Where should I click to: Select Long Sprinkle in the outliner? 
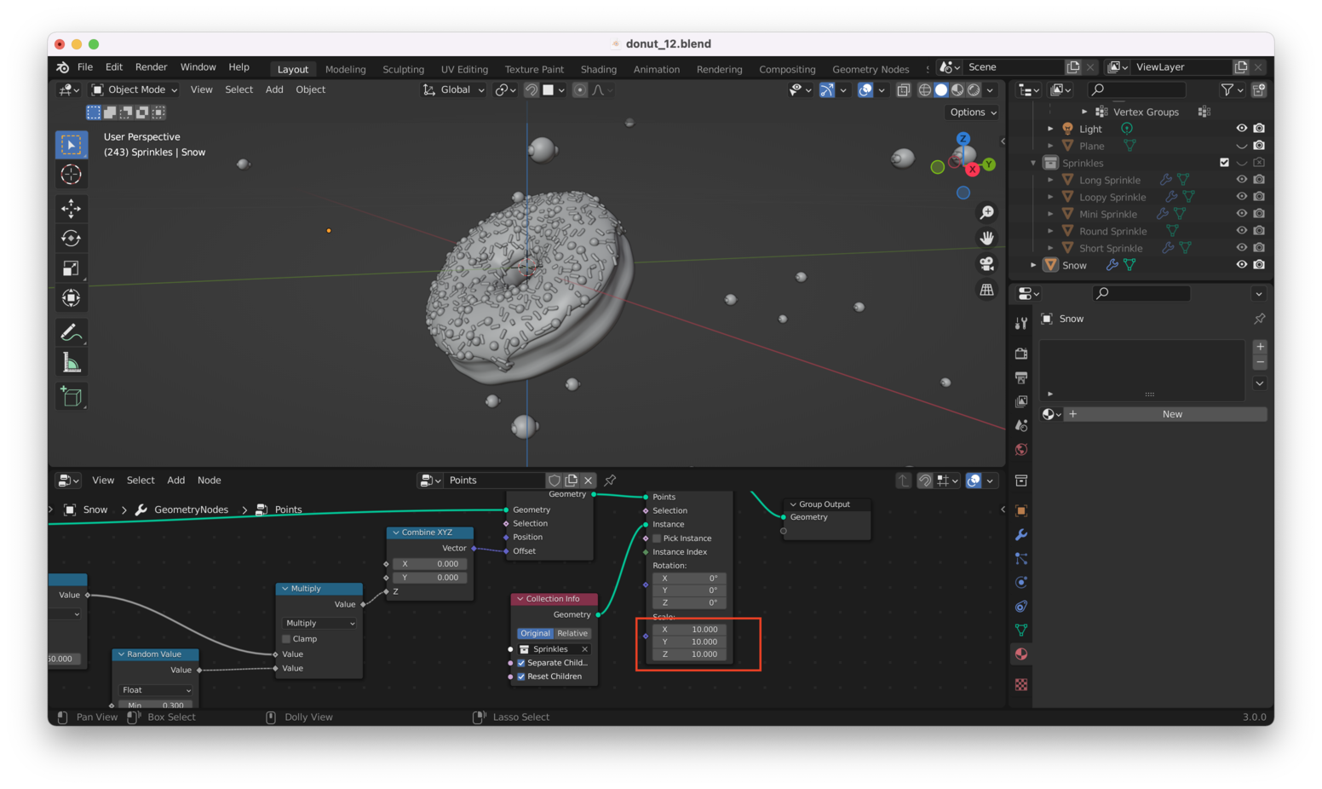[x=1109, y=180]
